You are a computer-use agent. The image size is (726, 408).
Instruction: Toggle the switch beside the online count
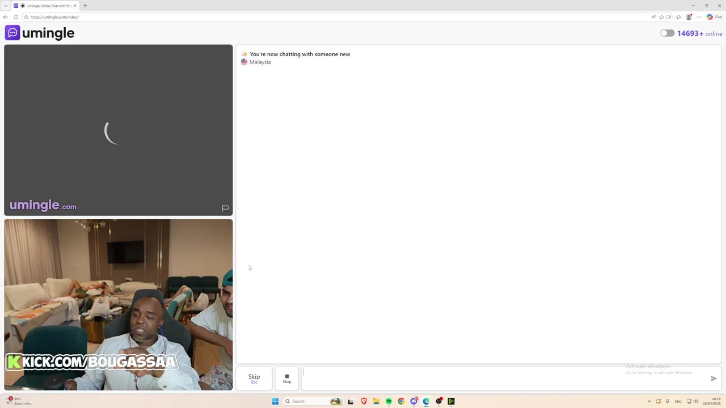(667, 33)
